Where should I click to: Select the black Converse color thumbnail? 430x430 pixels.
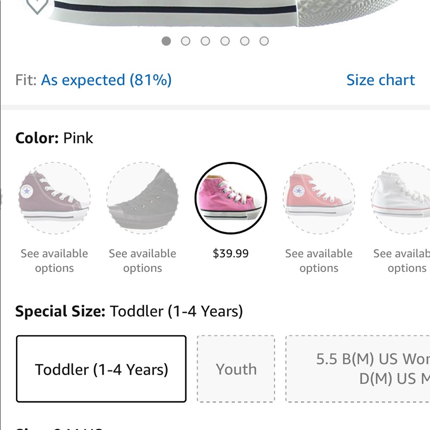(x=142, y=198)
